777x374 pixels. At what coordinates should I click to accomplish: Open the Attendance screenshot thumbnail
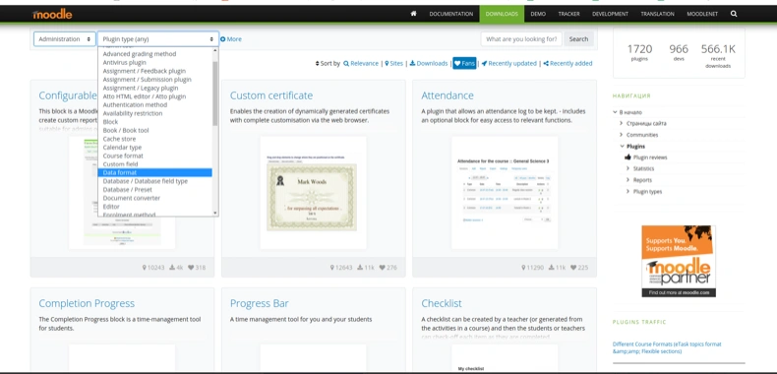click(x=505, y=193)
